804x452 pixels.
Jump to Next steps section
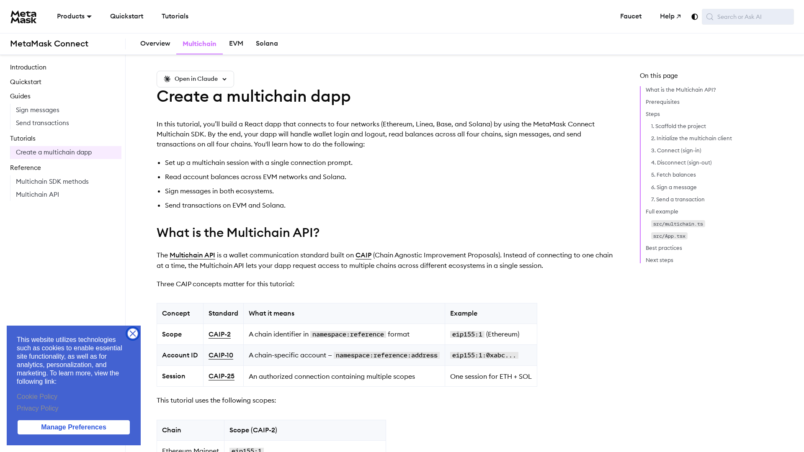pyautogui.click(x=659, y=260)
